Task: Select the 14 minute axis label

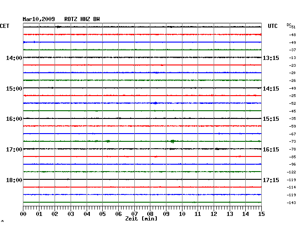Action: [245, 214]
